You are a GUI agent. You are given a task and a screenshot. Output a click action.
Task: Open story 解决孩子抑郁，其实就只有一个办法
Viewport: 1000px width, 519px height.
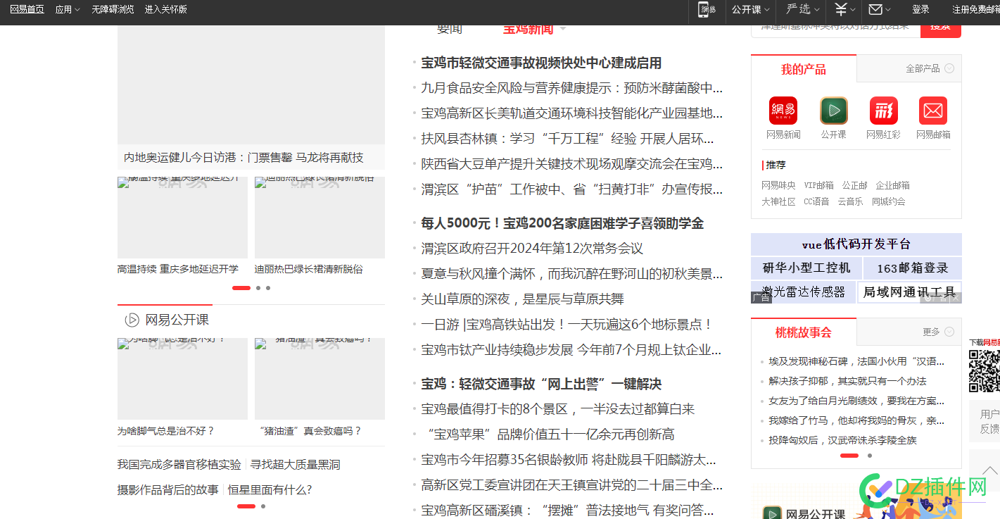(x=847, y=381)
